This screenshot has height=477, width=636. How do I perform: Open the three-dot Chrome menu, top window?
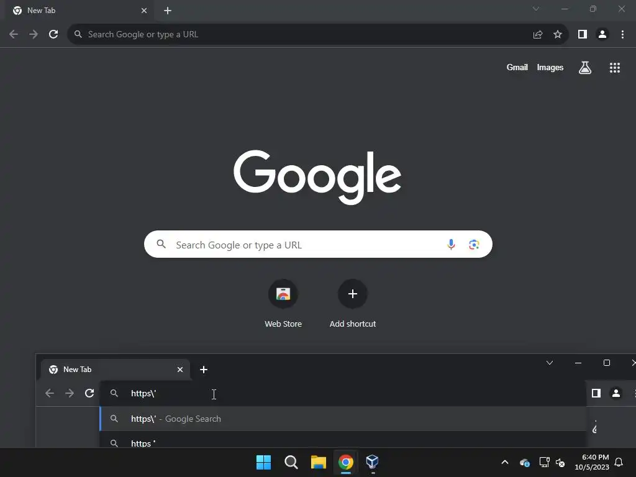(622, 35)
